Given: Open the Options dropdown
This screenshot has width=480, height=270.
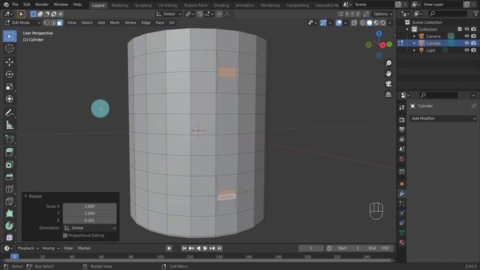Looking at the screenshot, I should point(382,14).
